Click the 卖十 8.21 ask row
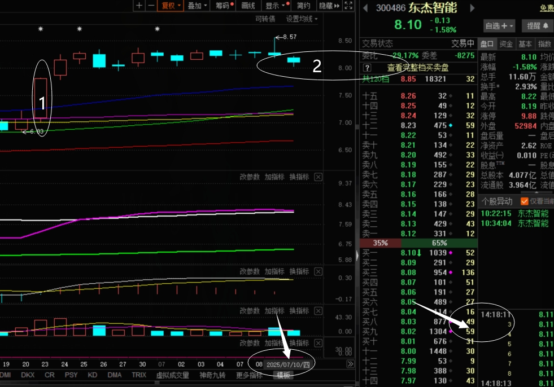This screenshot has height=387, width=554. point(418,145)
